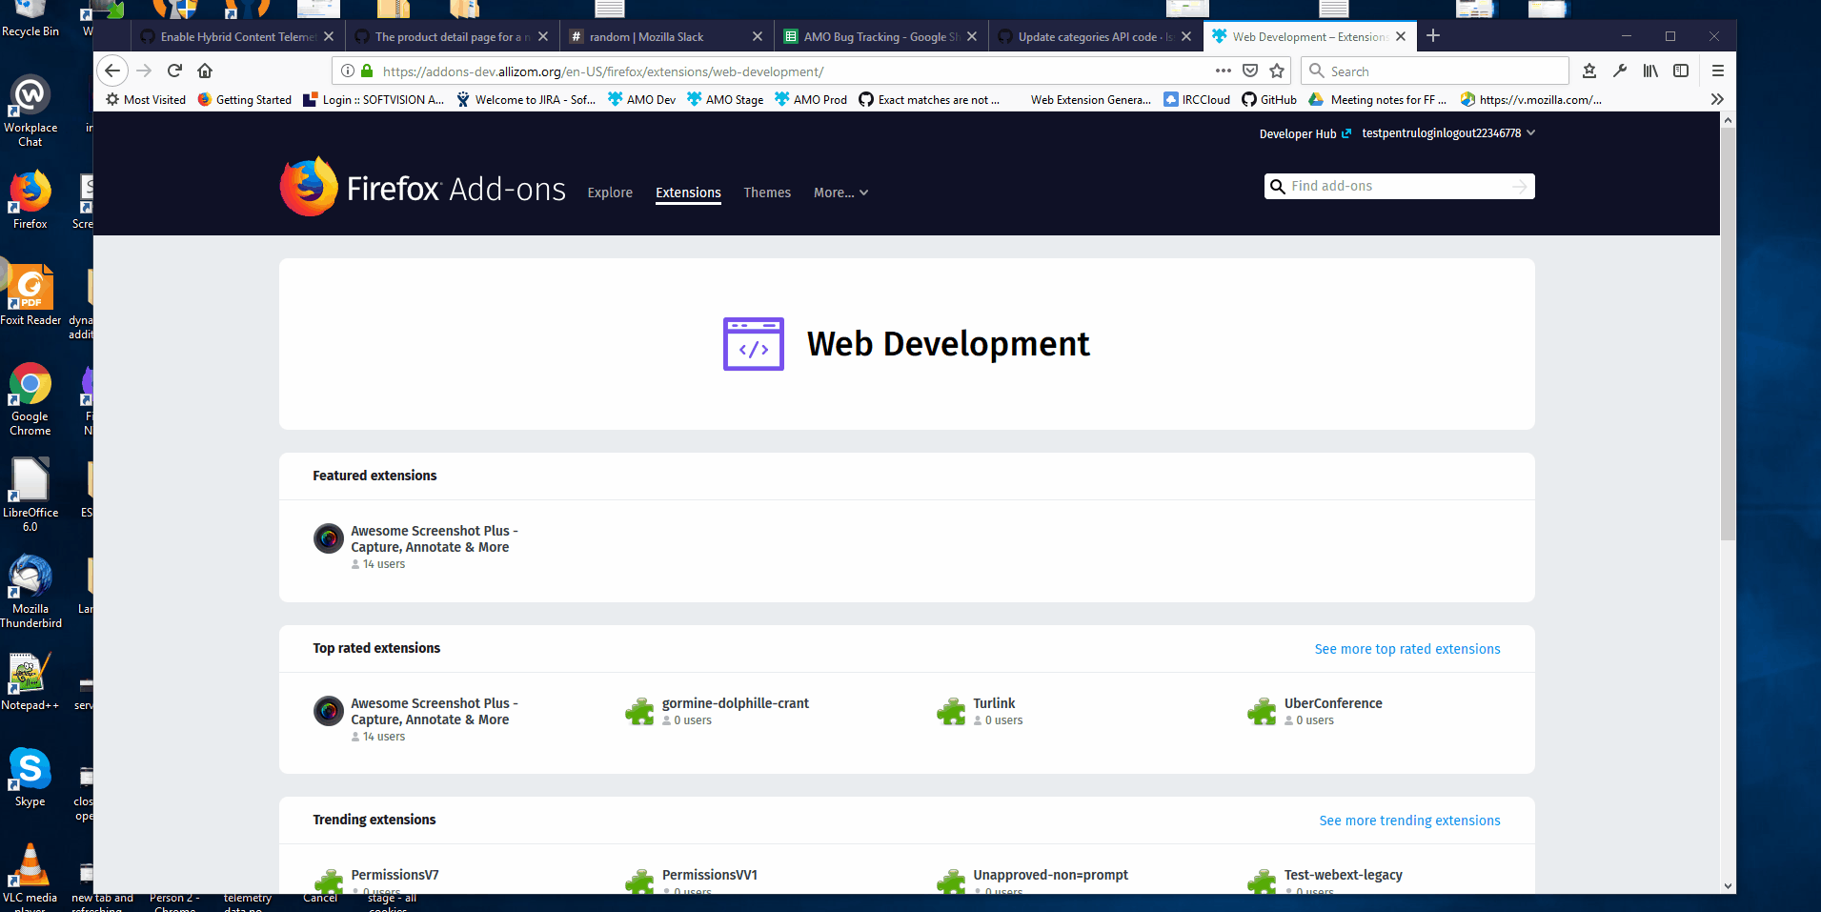Open the Firefox hamburger menu

click(x=1718, y=71)
